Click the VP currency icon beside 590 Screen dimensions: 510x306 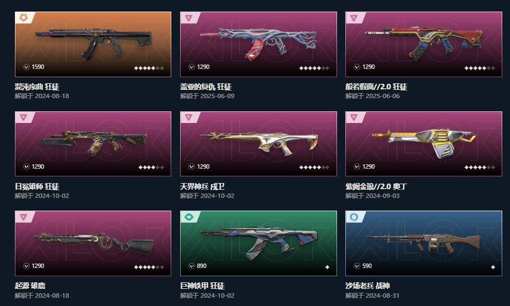(357, 266)
